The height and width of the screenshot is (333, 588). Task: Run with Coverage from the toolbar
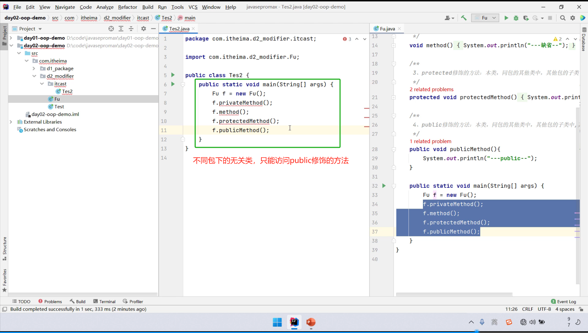tap(526, 18)
